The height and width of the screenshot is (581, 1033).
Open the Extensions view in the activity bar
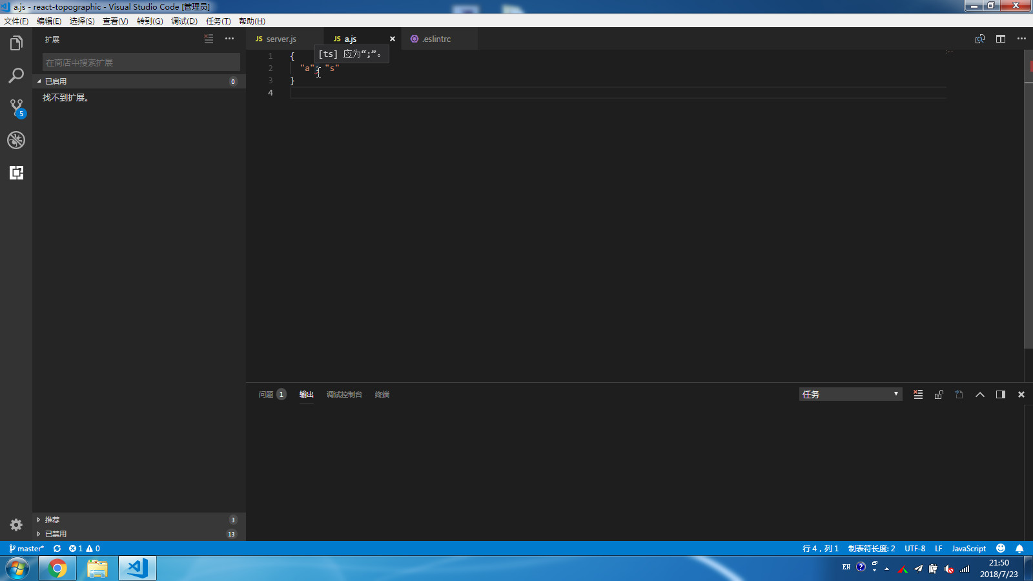(16, 173)
